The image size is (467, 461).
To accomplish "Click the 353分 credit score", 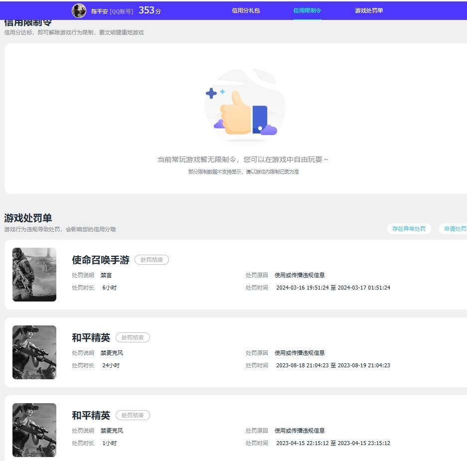I will point(150,10).
